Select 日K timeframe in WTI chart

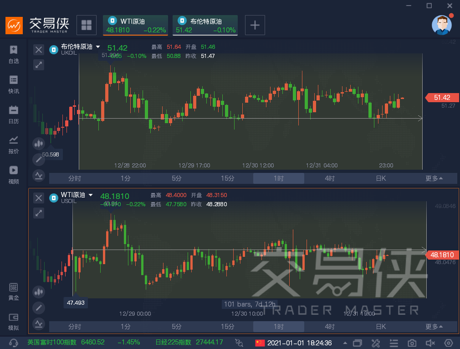381,327
